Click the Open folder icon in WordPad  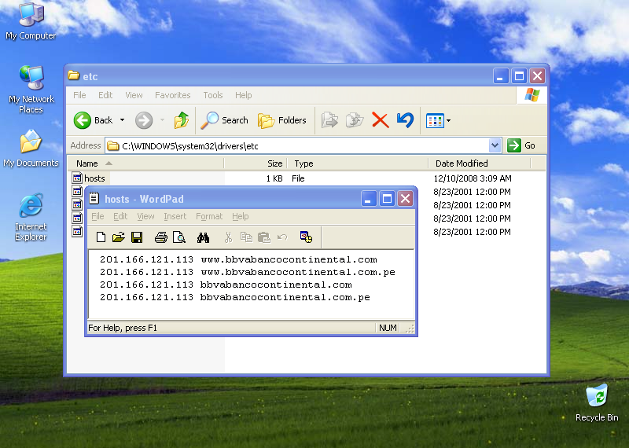point(119,237)
